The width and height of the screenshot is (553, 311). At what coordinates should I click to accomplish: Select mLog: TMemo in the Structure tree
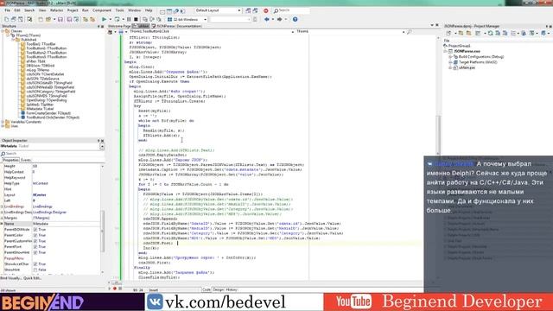[x=38, y=70]
